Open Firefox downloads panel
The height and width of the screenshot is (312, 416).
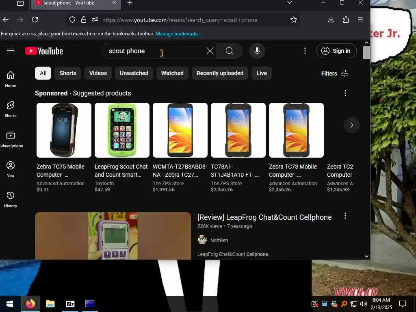click(x=331, y=19)
